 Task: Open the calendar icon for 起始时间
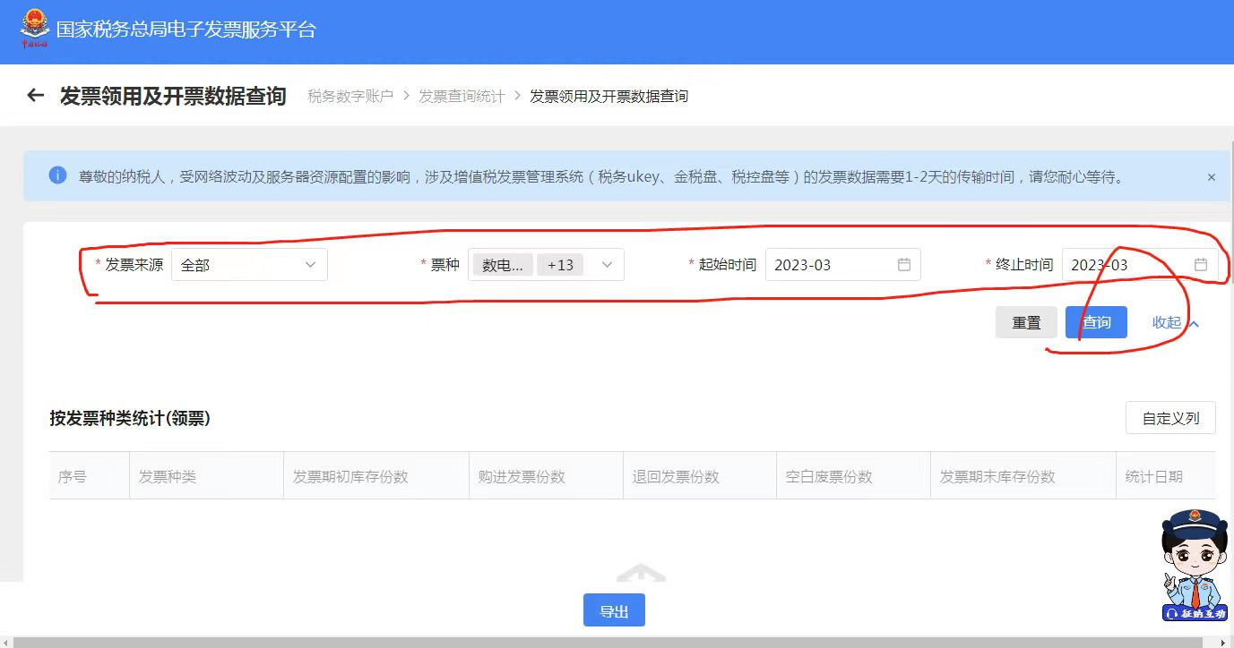904,265
